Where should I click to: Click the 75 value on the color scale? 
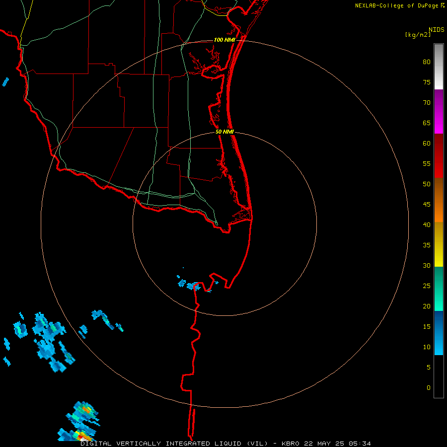[x=427, y=82]
